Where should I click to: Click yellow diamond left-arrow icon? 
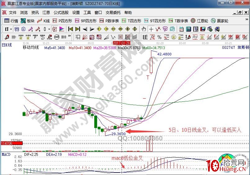[99, 29]
